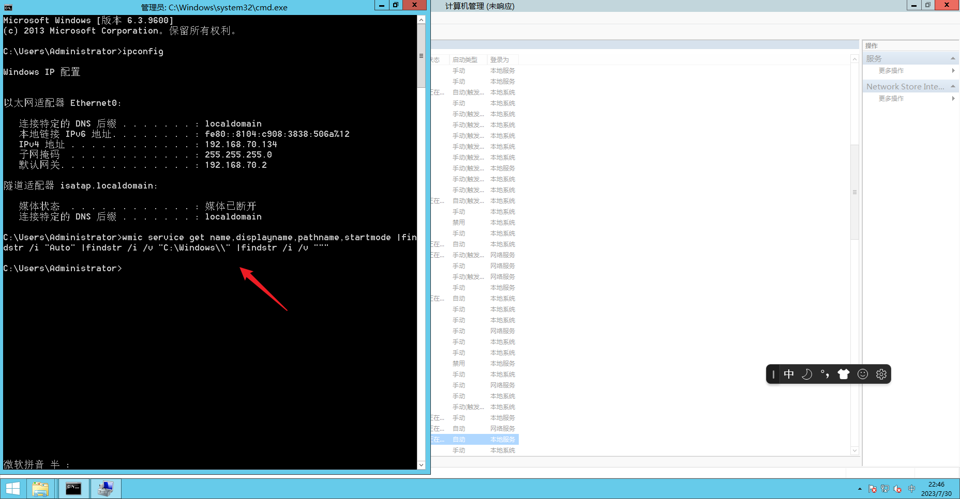
Task: Sort services by the 登录为 column header
Action: 503,60
